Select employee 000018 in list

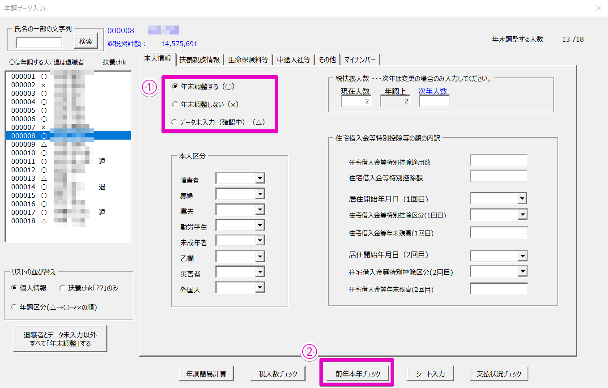68,221
